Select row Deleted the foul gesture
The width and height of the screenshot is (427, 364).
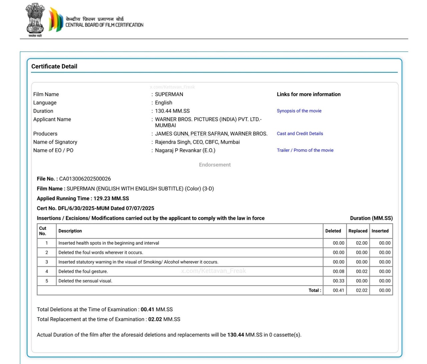[x=215, y=272]
